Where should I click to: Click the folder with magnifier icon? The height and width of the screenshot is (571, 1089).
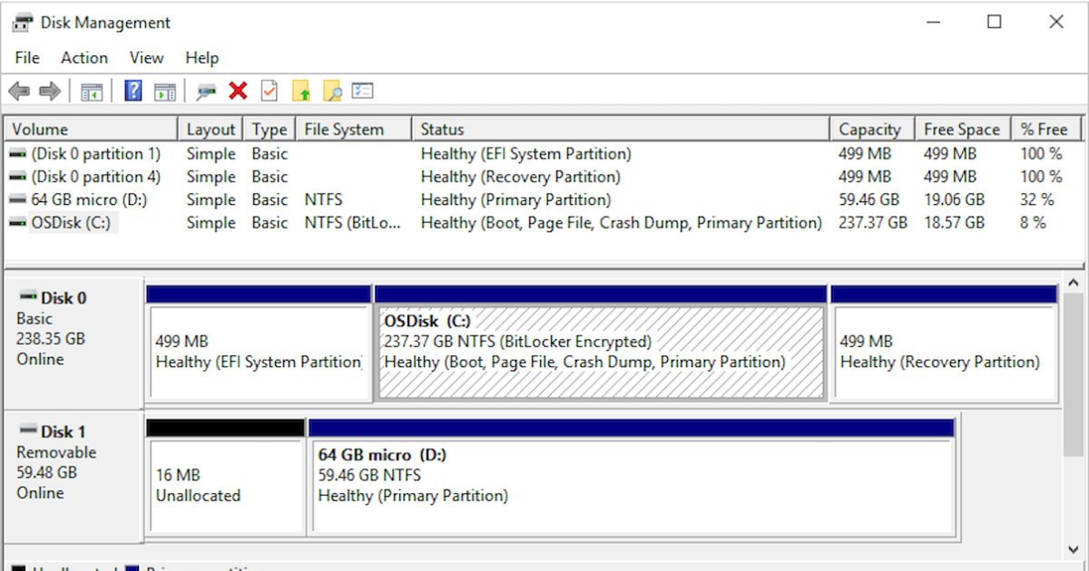pyautogui.click(x=333, y=91)
